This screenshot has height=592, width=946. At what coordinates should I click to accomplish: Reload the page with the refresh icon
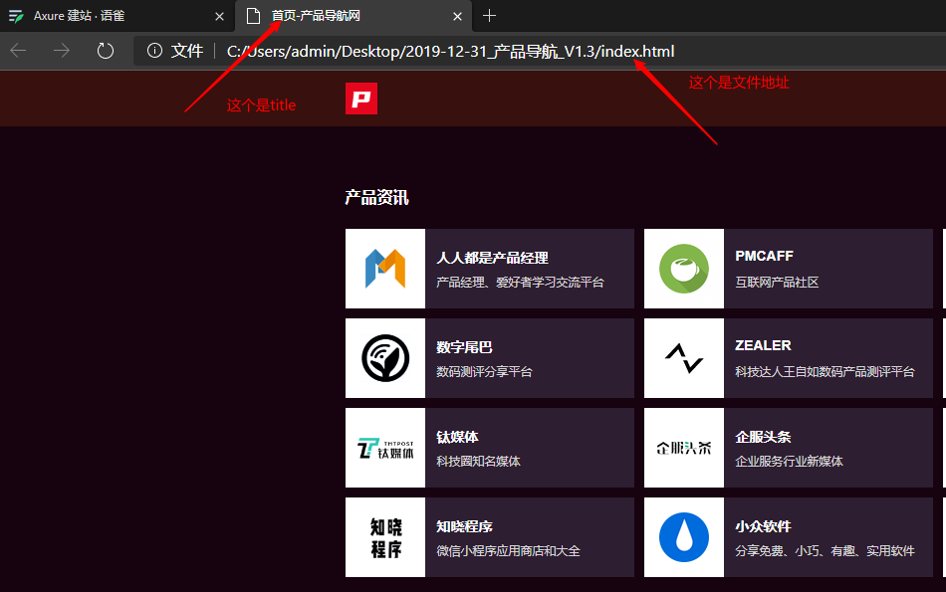pyautogui.click(x=106, y=51)
